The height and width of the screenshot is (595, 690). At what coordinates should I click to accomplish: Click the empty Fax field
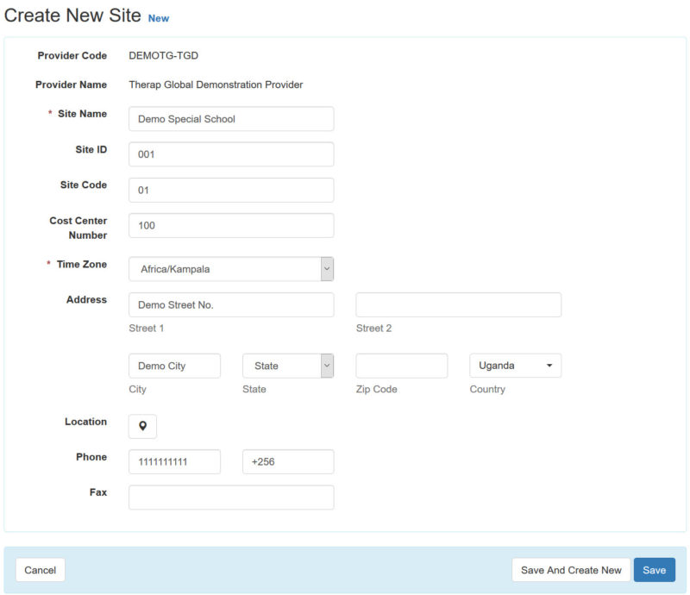coord(231,497)
